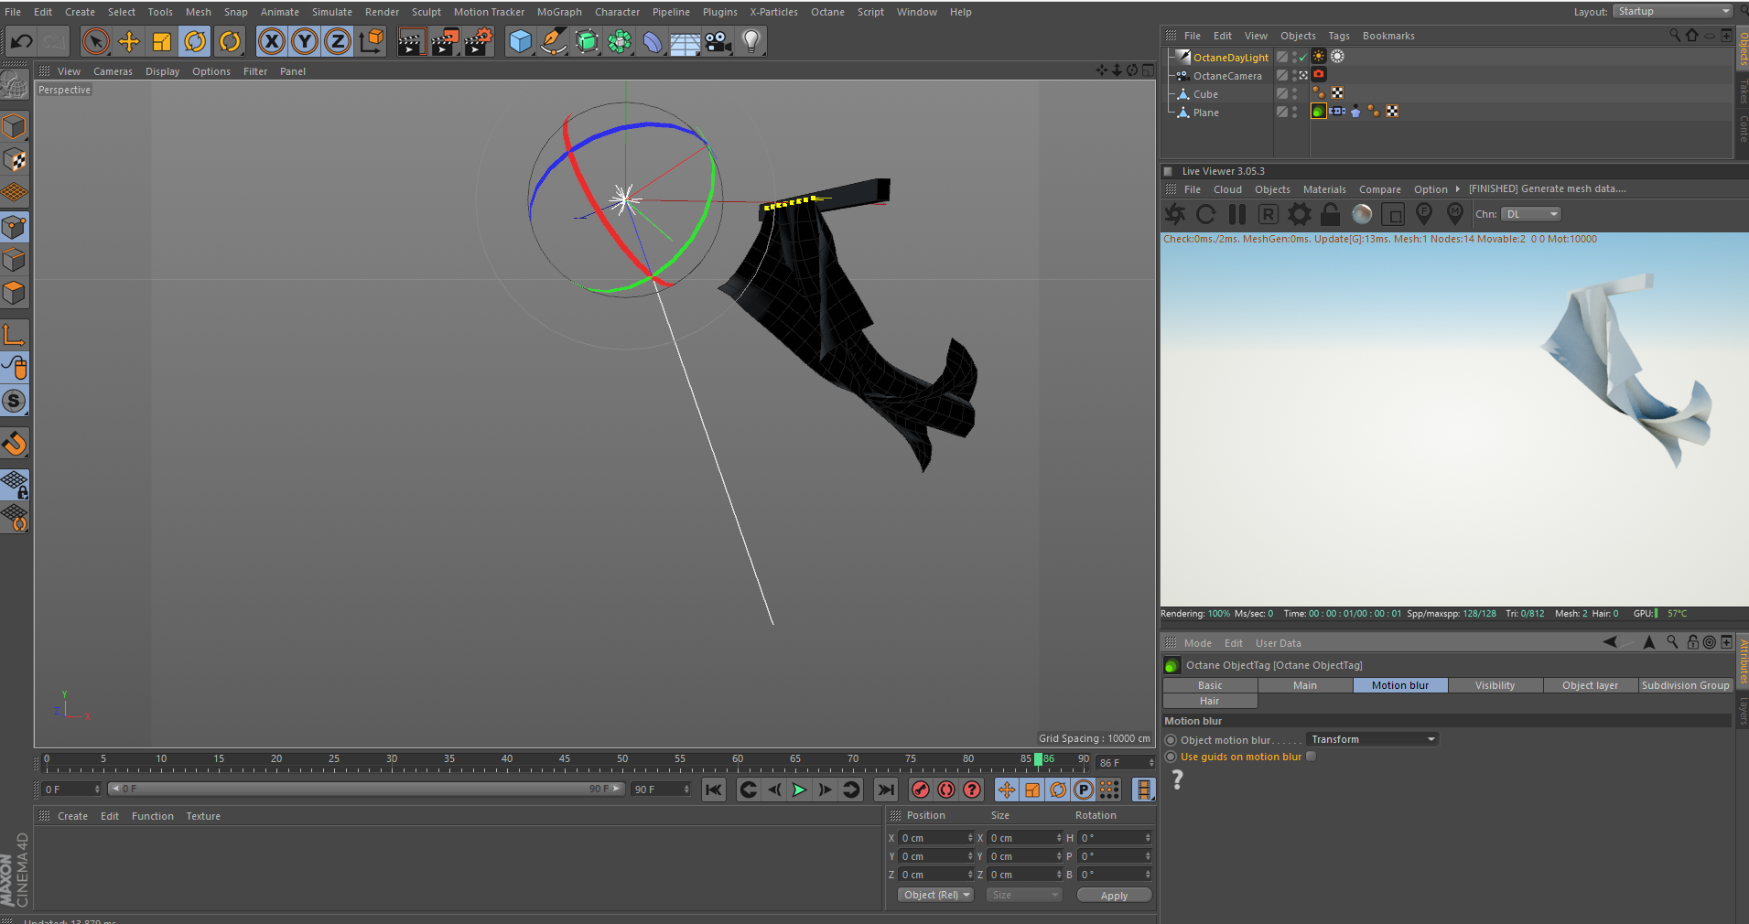Image resolution: width=1749 pixels, height=924 pixels.
Task: Expand the Layout Startup dropdown
Action: [x=1672, y=11]
